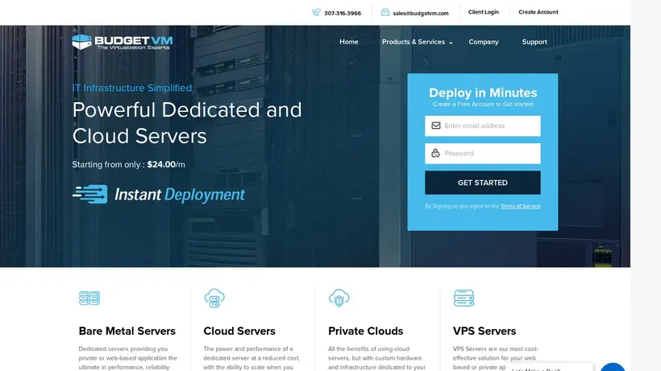
Task: Open the blue chat bubble widget
Action: pyautogui.click(x=612, y=367)
